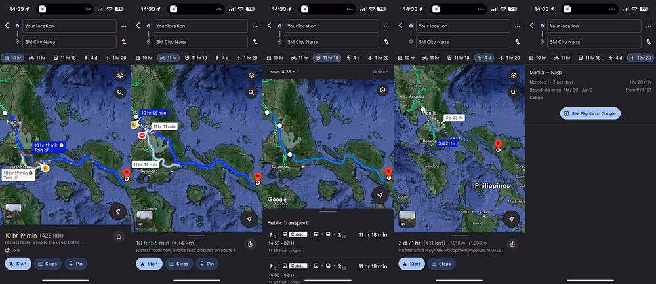Open map layers on the motorcycle route map
The height and width of the screenshot is (284, 656).
click(251, 75)
